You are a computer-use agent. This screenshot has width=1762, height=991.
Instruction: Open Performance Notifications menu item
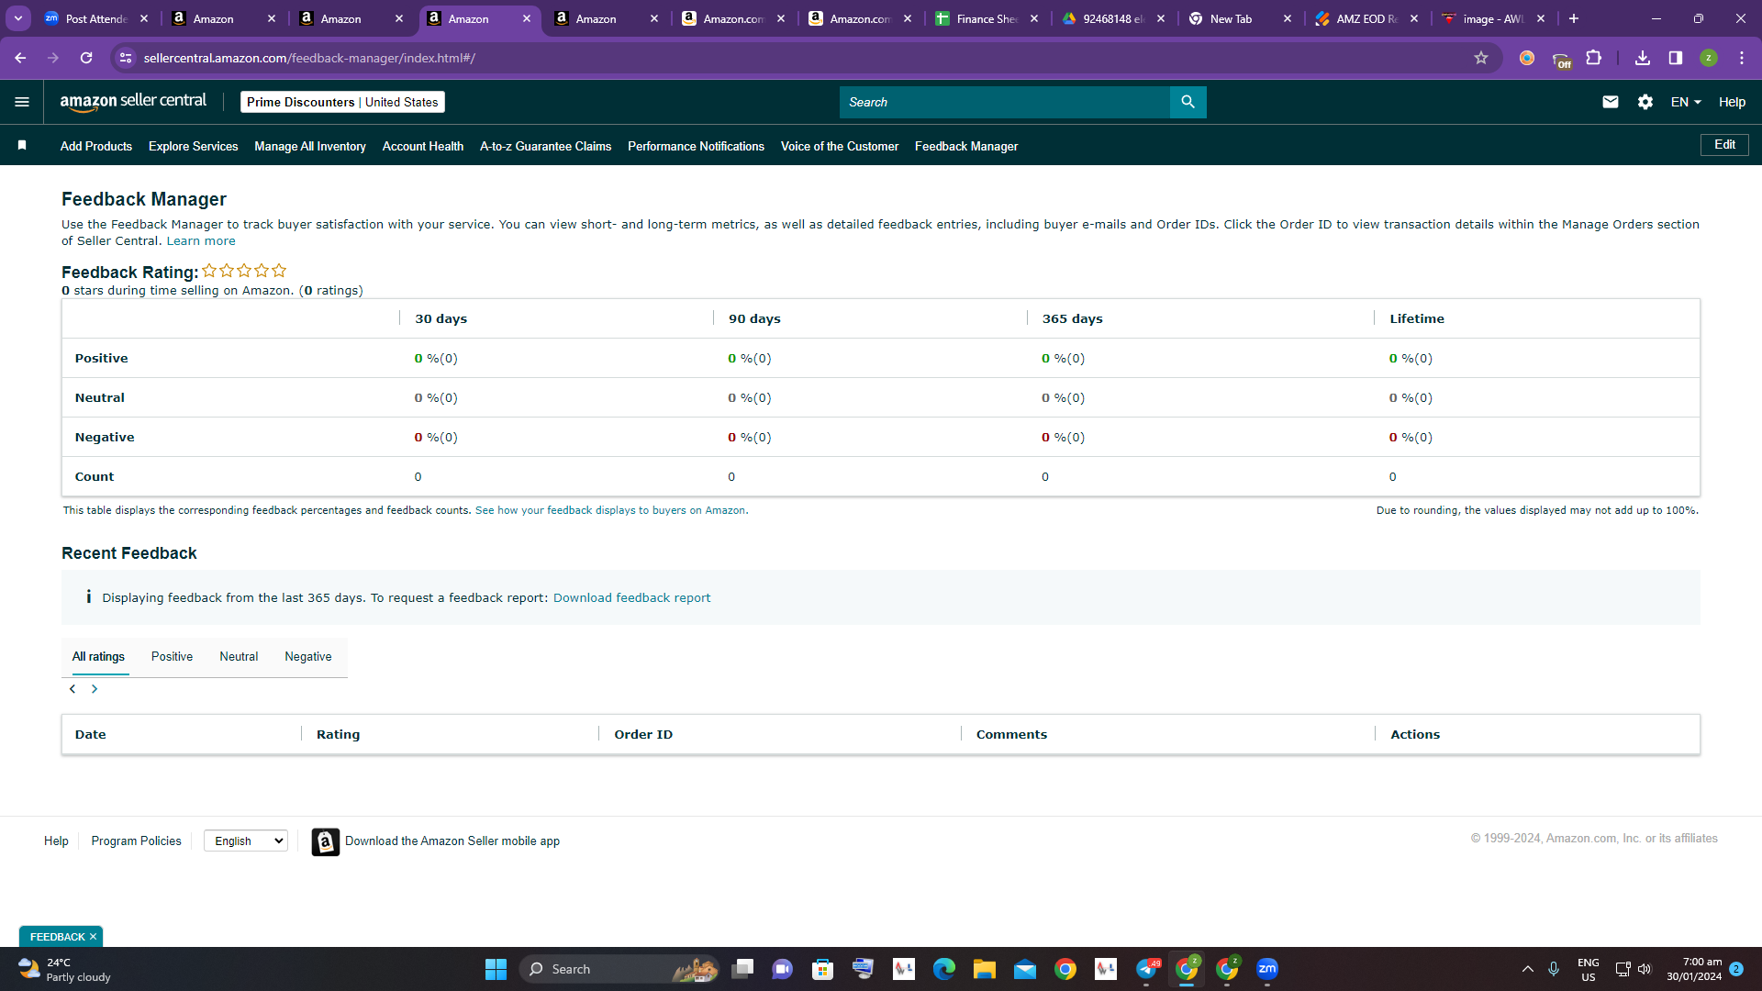696,146
